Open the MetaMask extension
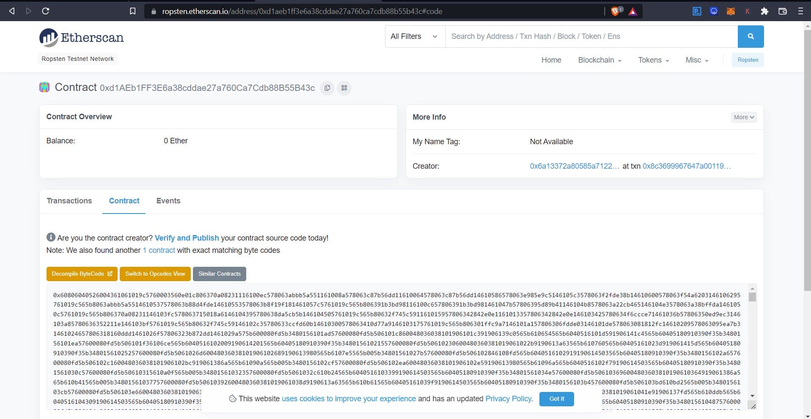The image size is (811, 419). pos(731,11)
